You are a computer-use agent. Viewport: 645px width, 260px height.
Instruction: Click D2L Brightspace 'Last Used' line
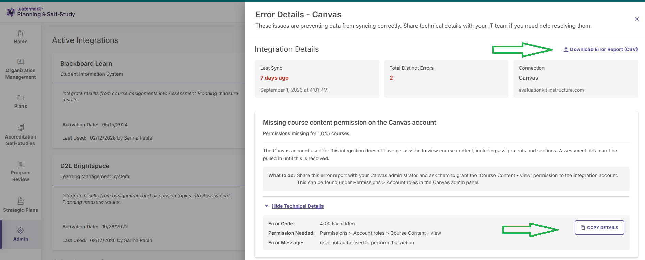pyautogui.click(x=107, y=240)
